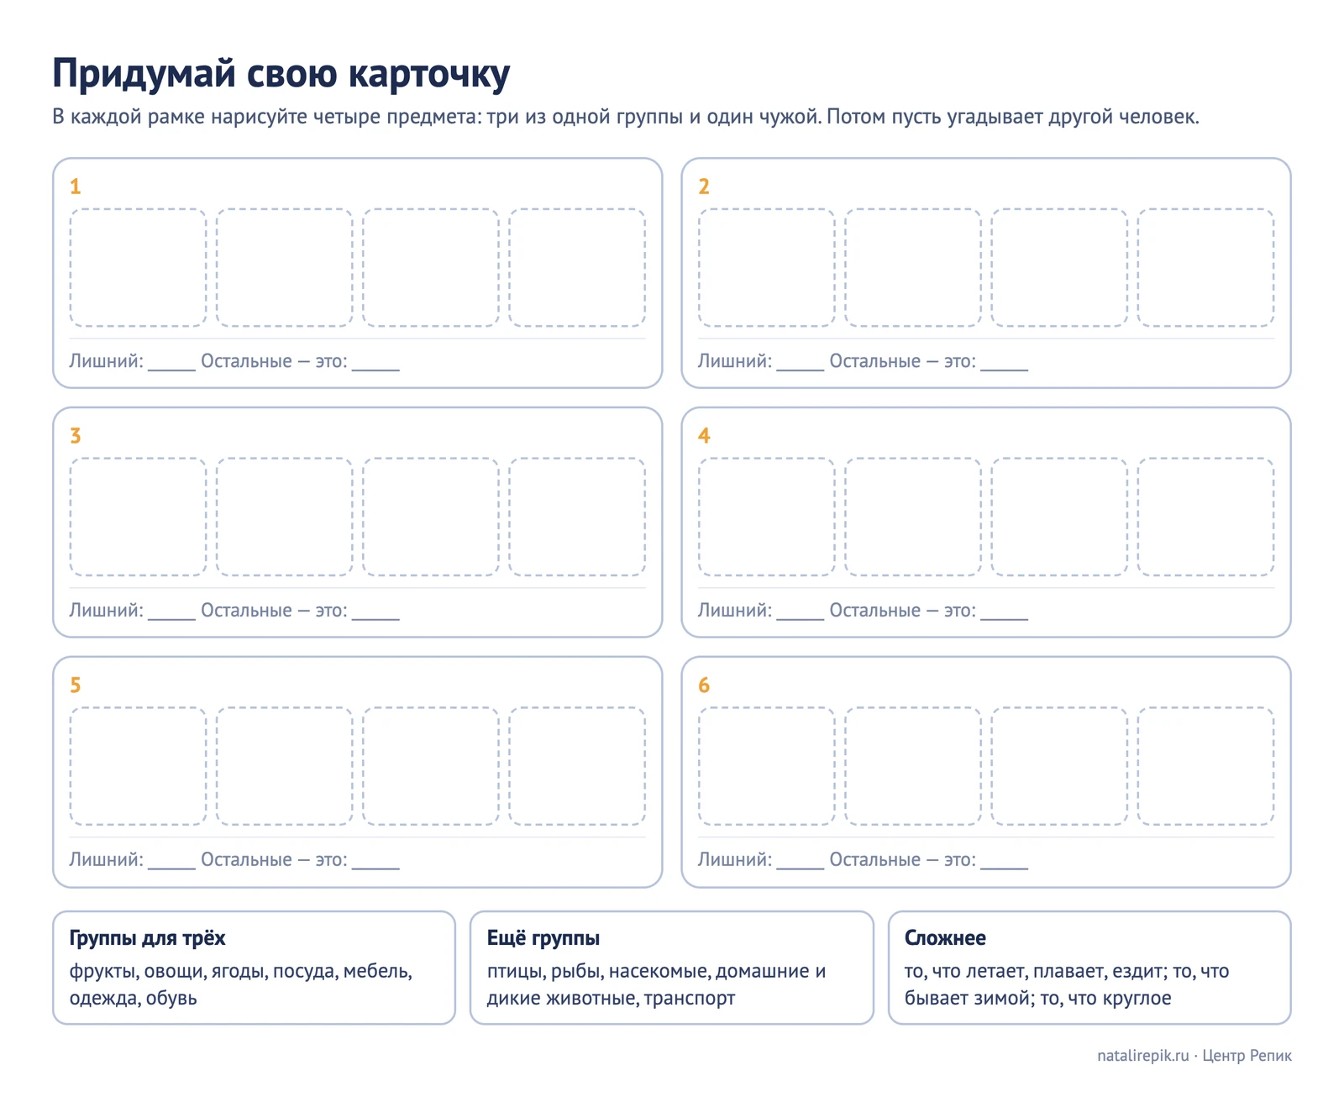Image resolution: width=1344 pixels, height=1102 pixels.
Task: Click the text "птицы, рыбы, насекомые, домашние и"
Action: click(657, 972)
